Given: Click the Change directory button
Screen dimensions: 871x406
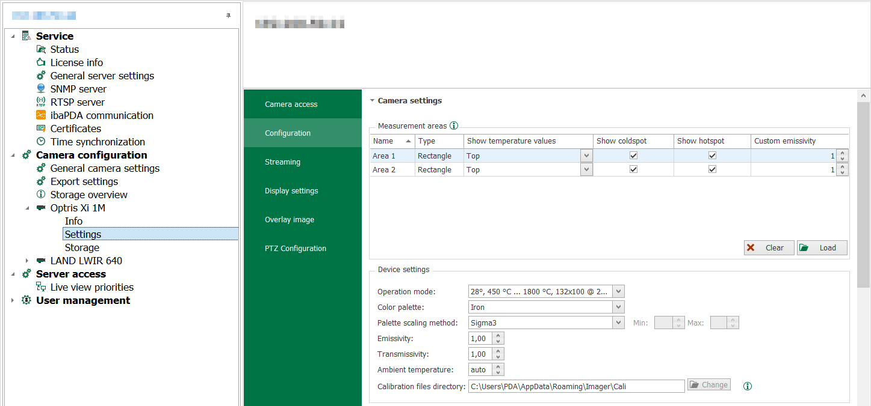Looking at the screenshot, I should [709, 384].
